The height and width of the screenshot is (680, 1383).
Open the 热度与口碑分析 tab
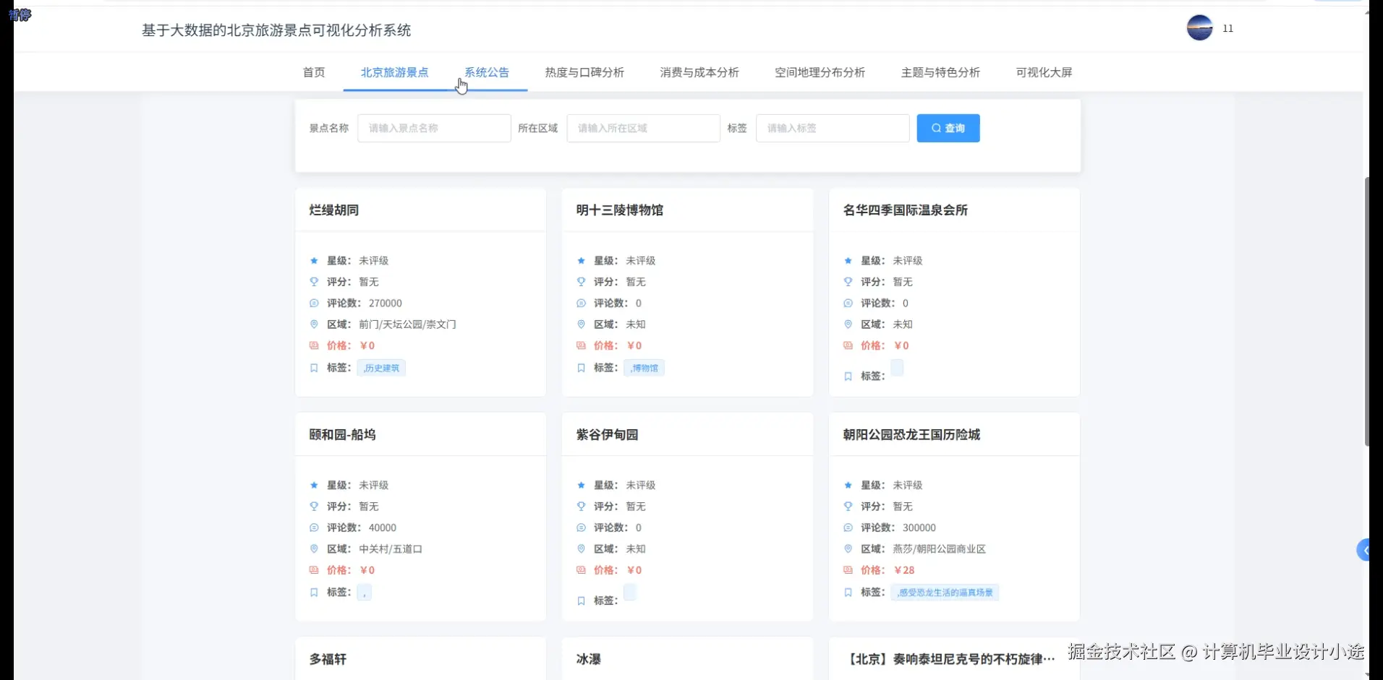(x=584, y=72)
